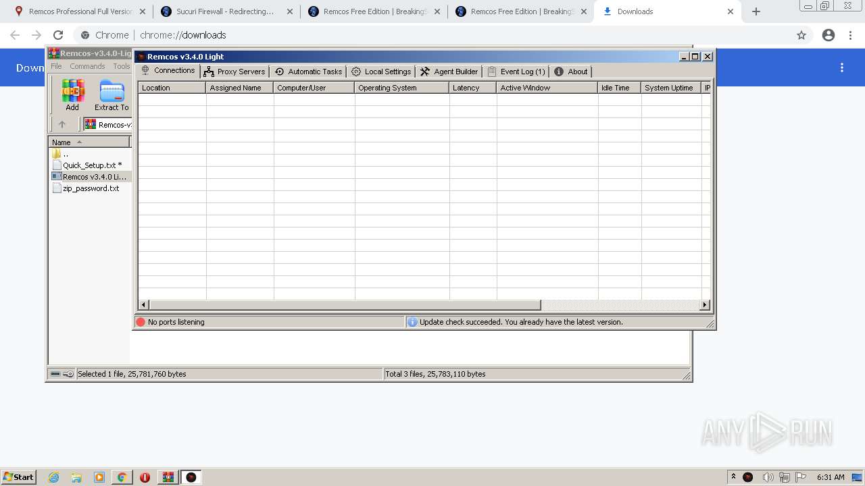Click the Latency column header
This screenshot has height=486, width=865.
click(x=473, y=88)
